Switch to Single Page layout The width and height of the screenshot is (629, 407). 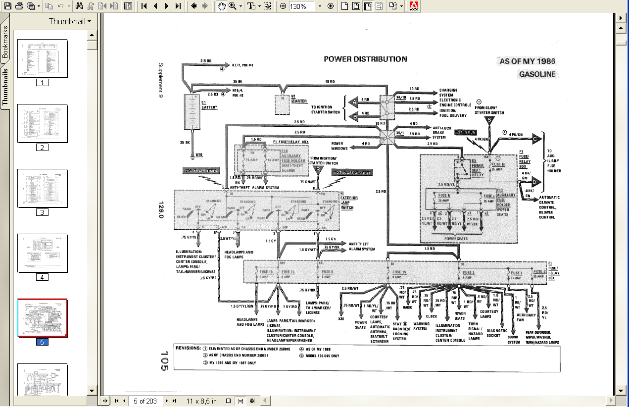tap(228, 401)
